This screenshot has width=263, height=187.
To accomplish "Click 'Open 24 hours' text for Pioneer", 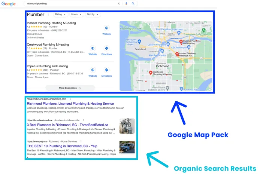I will [x=34, y=34].
